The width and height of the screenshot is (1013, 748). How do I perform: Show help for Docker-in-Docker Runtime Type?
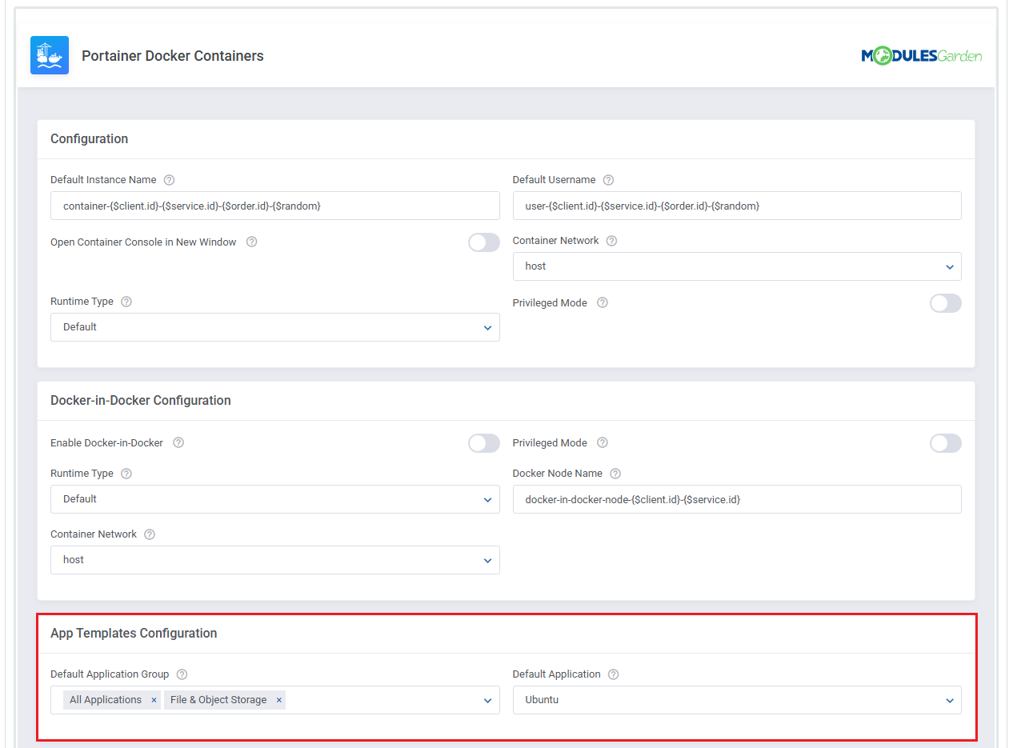126,474
